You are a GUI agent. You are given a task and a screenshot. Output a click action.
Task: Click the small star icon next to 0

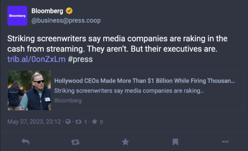[x=95, y=121]
